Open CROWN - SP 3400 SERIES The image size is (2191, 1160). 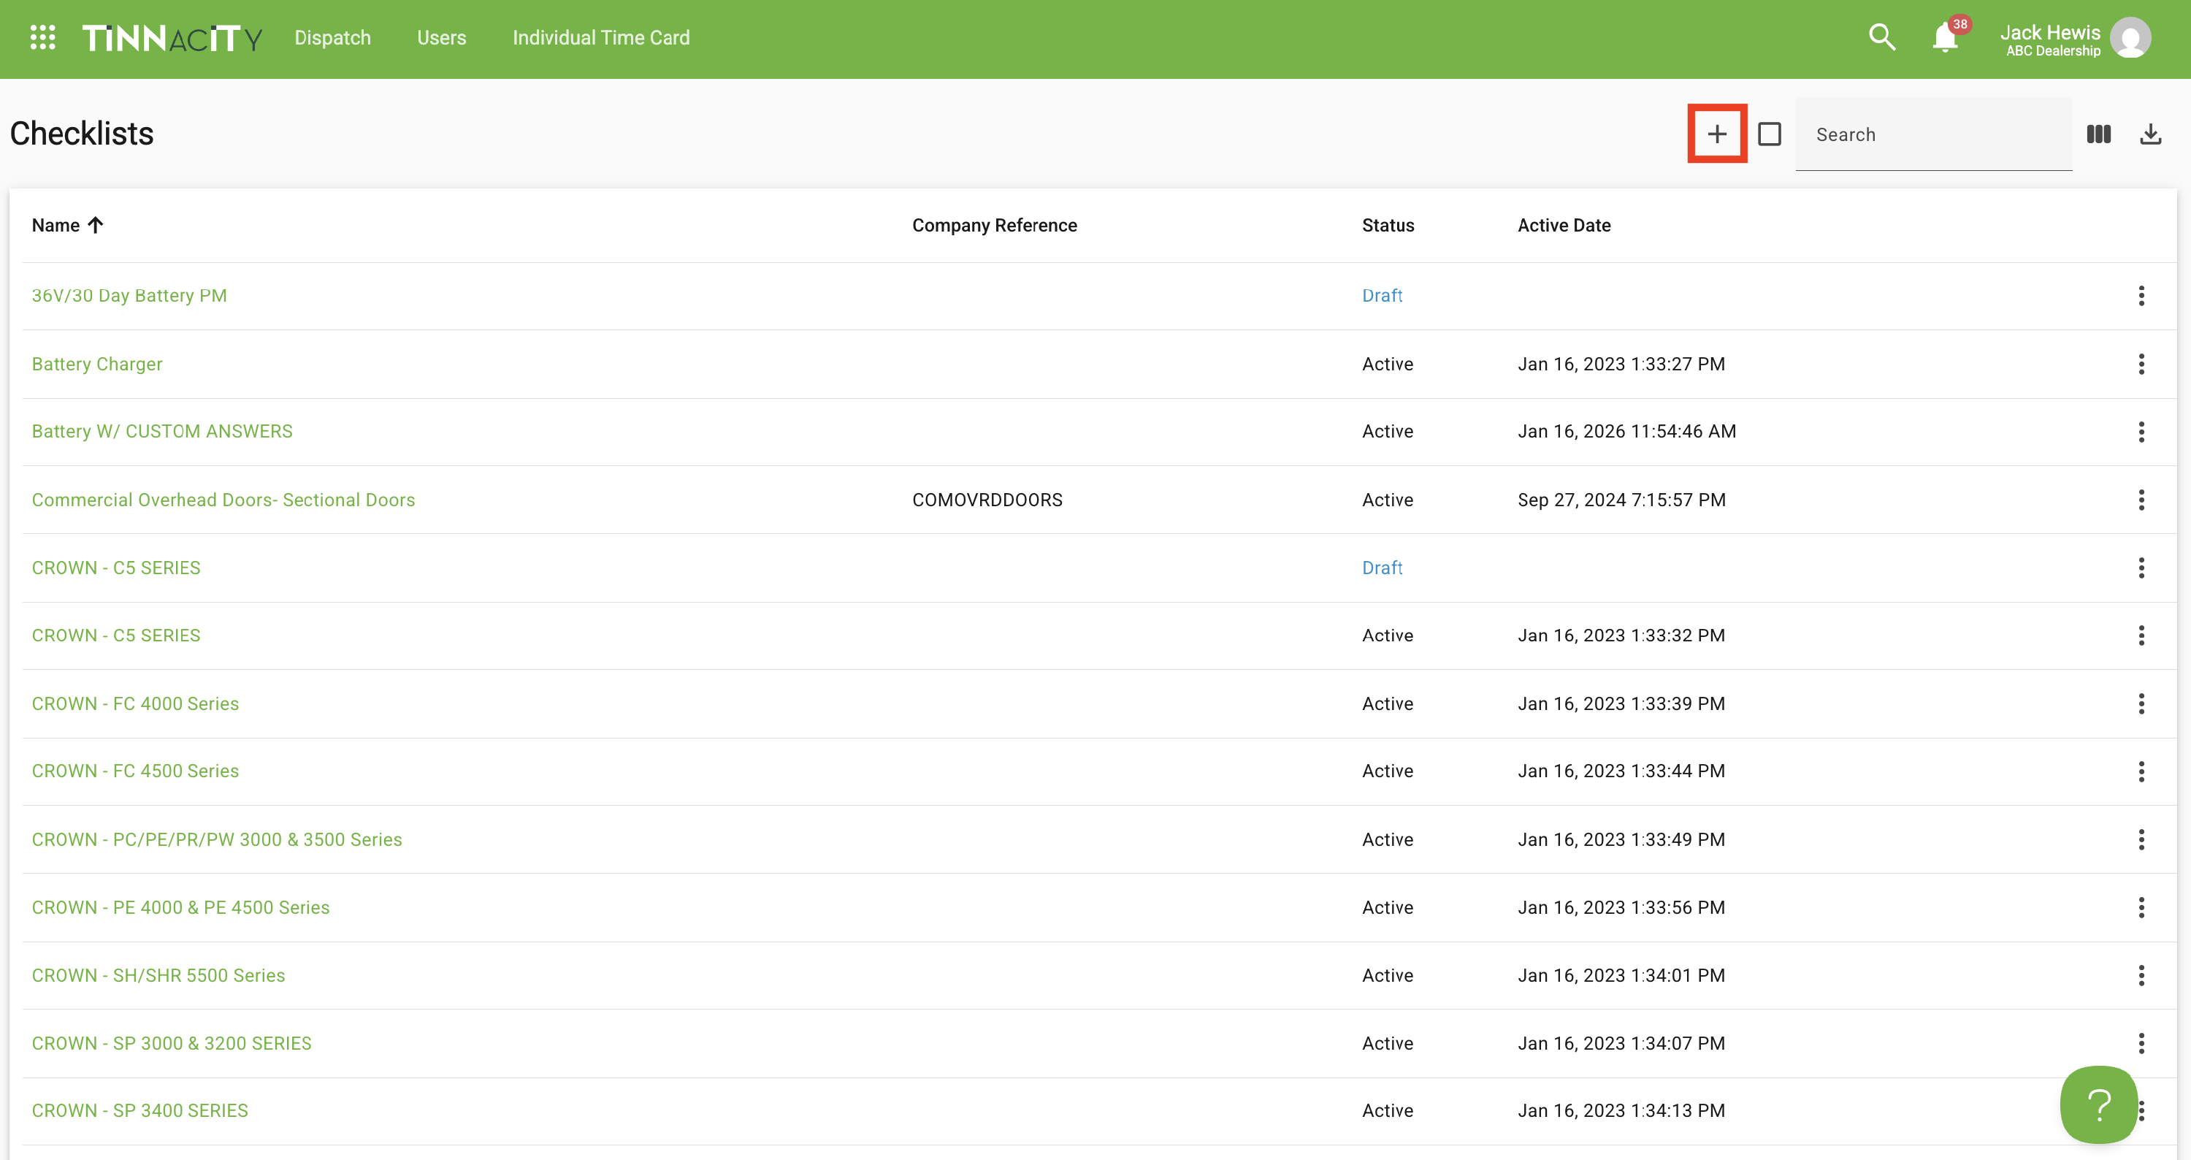click(139, 1110)
